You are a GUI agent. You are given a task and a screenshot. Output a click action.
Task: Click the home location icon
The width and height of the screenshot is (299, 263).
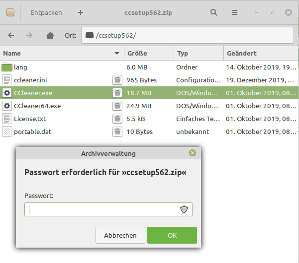(50, 35)
